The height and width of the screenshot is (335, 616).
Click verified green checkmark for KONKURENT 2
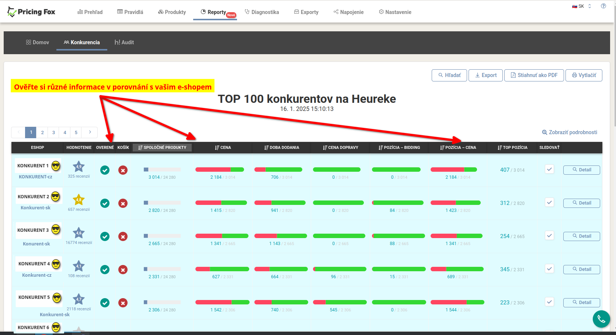[105, 203]
